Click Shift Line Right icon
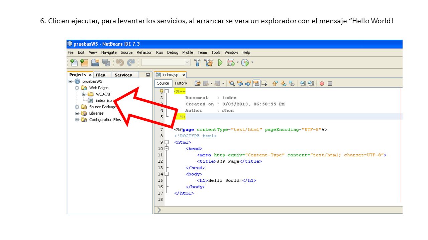Image resolution: width=428 pixels, height=240 pixels. [x=311, y=83]
